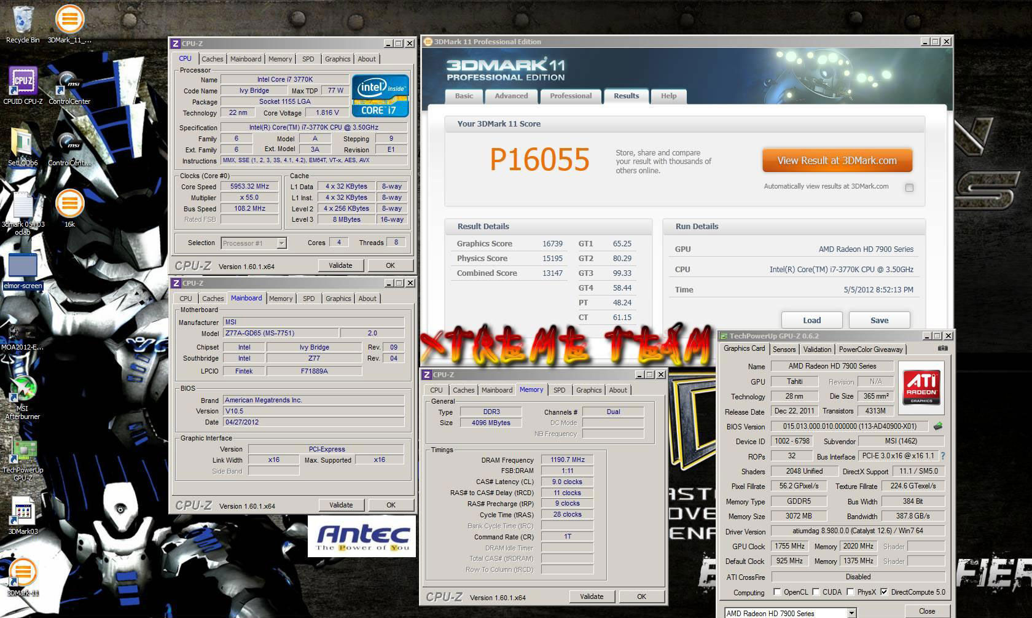The height and width of the screenshot is (618, 1032).
Task: Click Validate in the CPU-Z mainboard window
Action: 341,505
